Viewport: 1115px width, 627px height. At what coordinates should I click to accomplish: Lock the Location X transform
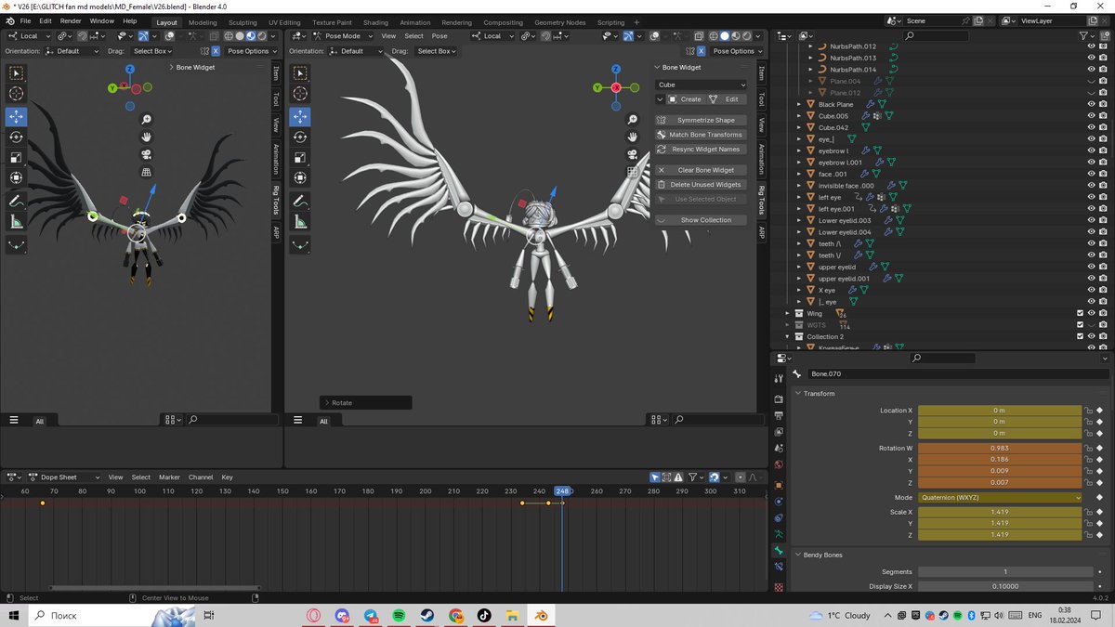[x=1087, y=410]
